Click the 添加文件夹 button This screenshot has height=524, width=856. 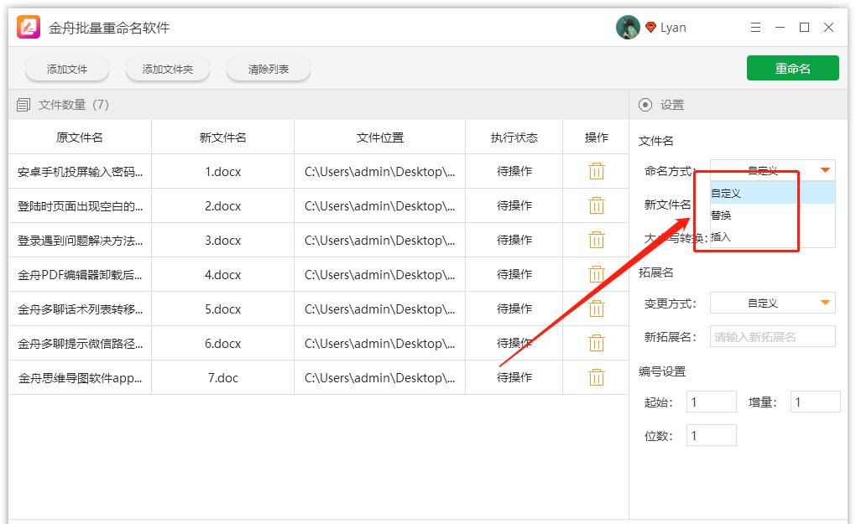168,70
